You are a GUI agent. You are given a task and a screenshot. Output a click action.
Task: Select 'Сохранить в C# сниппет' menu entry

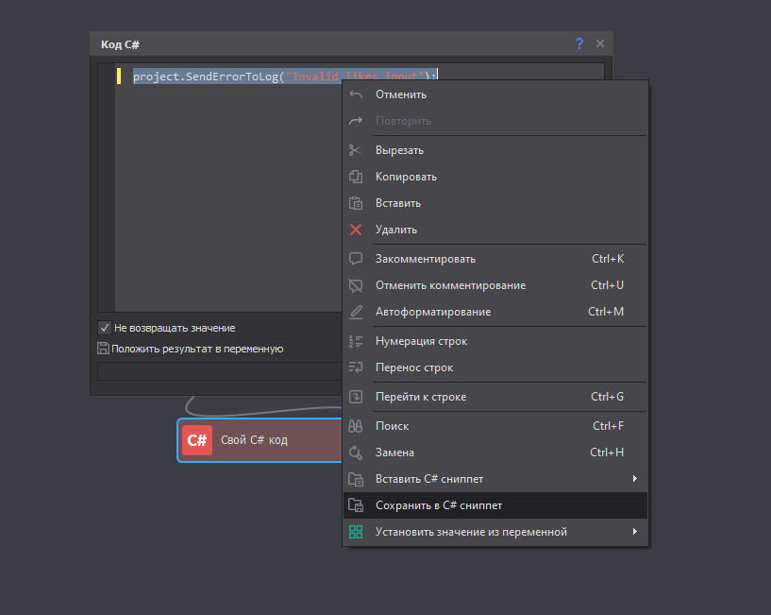[x=438, y=505]
